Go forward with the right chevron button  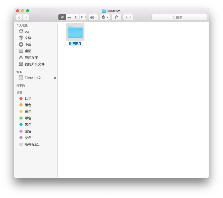pos(26,17)
